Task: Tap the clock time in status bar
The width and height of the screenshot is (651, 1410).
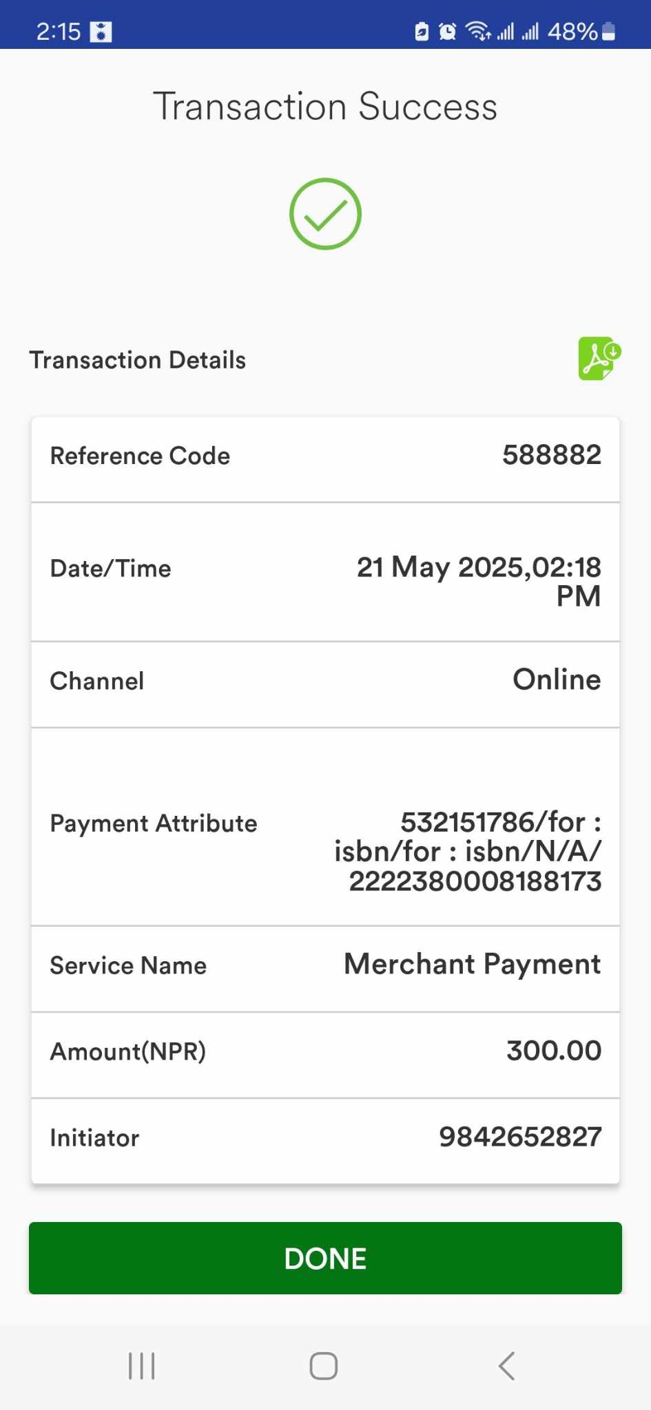Action: tap(59, 32)
